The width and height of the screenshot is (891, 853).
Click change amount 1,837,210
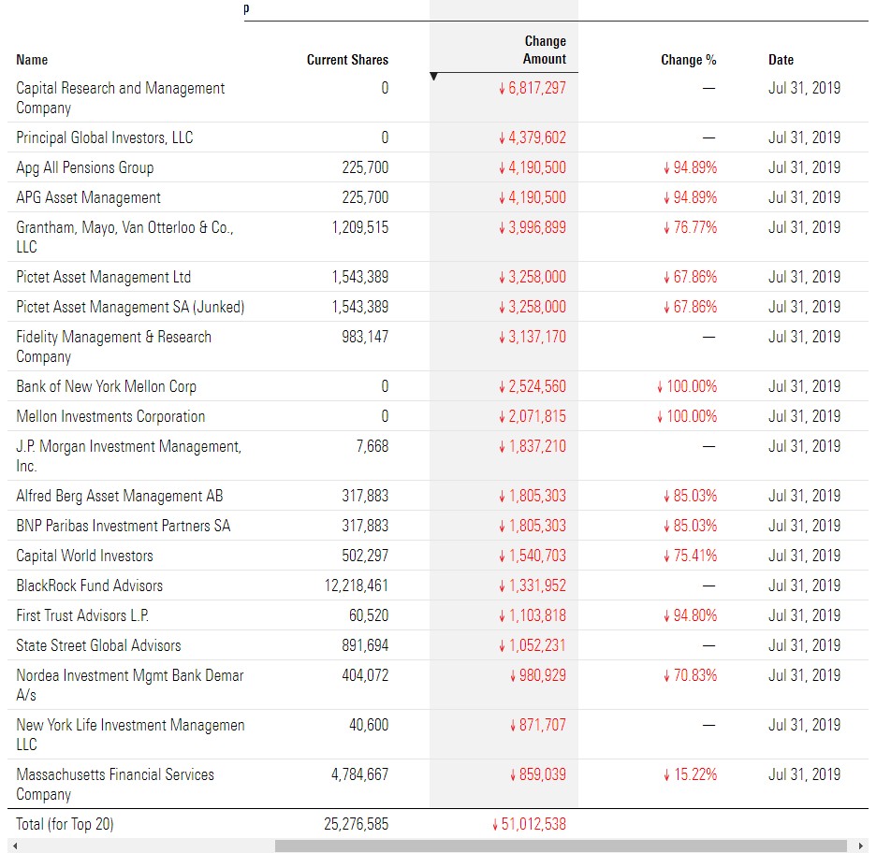(532, 446)
